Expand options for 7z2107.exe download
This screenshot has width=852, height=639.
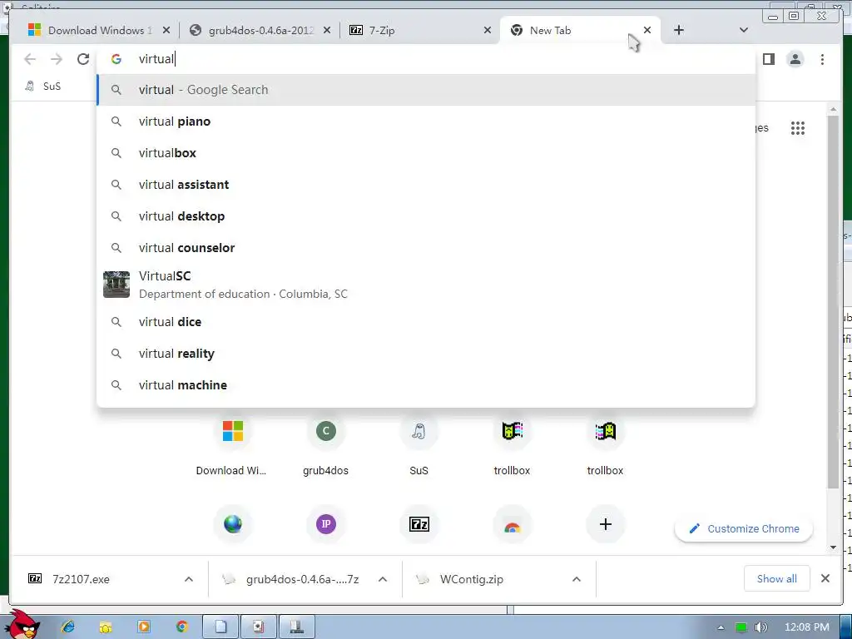(189, 579)
